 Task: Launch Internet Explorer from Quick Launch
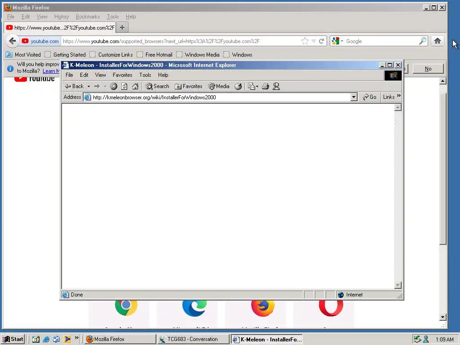[46, 340]
